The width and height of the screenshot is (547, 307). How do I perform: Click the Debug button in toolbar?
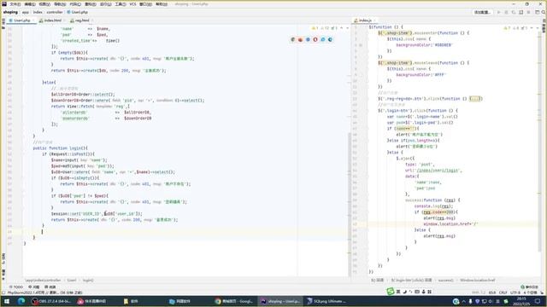[x=506, y=12]
